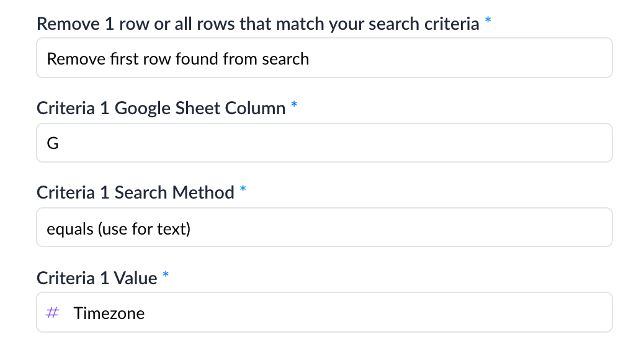Open the Criteria 1 Search Method dropdown
Viewport: 639px width, 350px height.
coord(324,227)
